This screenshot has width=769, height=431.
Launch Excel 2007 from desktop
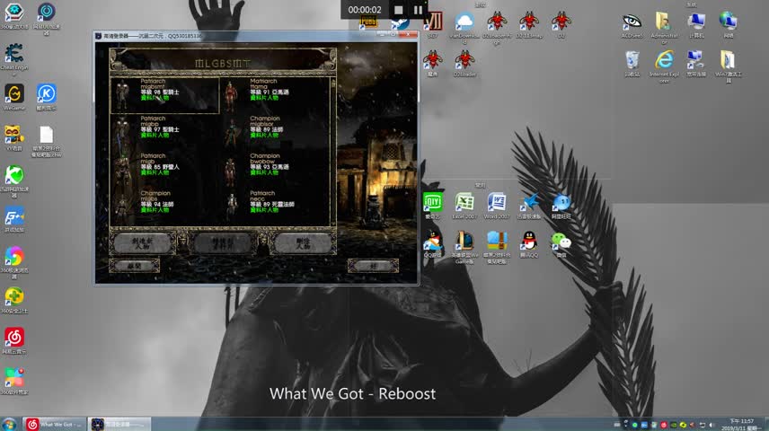464,205
